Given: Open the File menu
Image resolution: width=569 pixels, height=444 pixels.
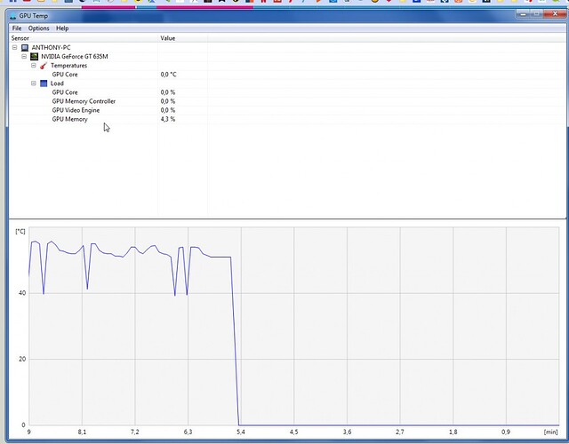Looking at the screenshot, I should [17, 28].
